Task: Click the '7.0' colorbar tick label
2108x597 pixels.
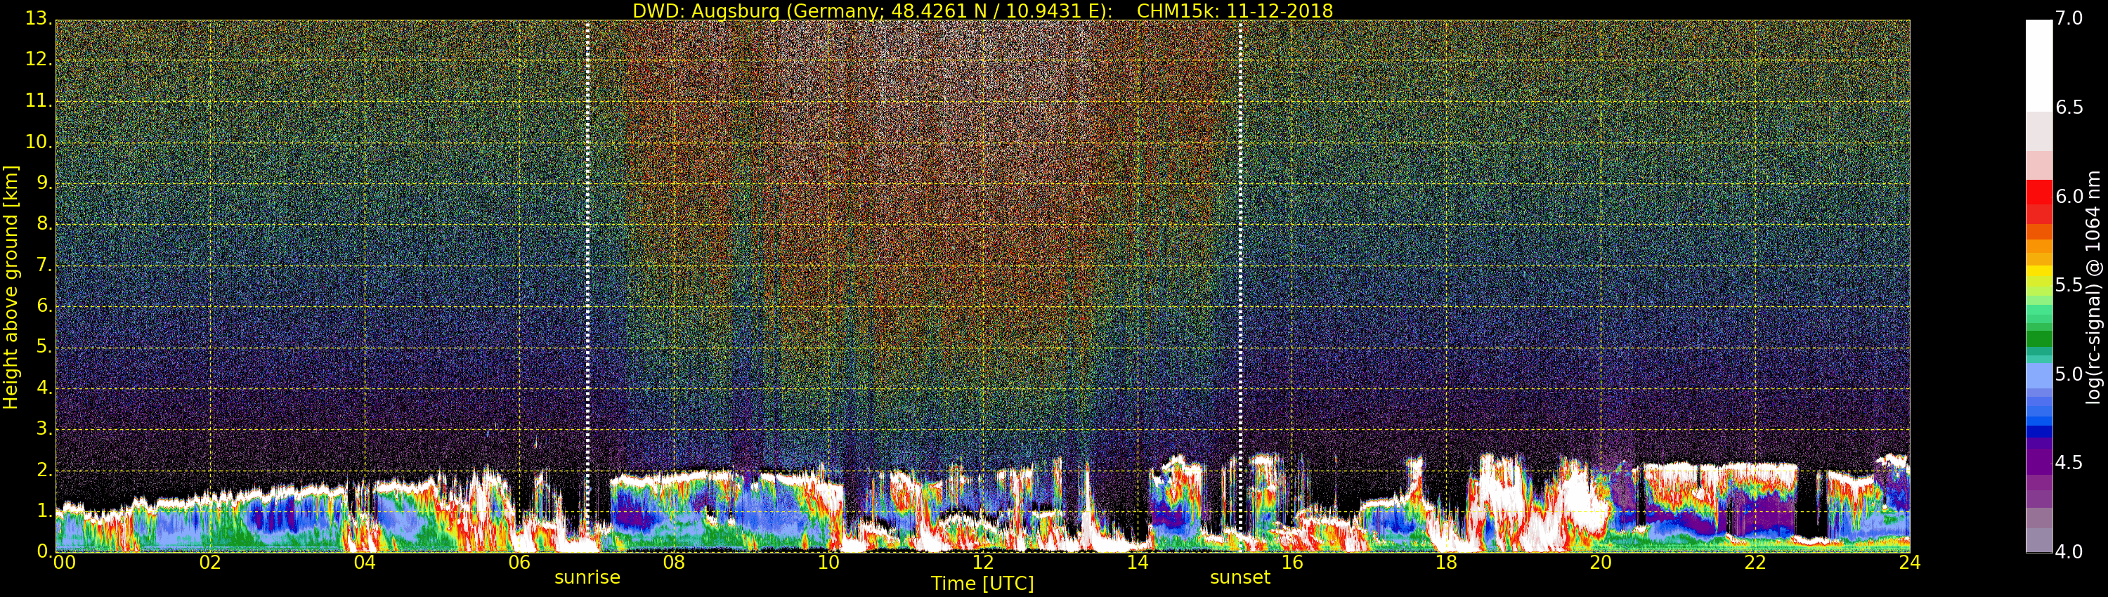Action: (2069, 19)
